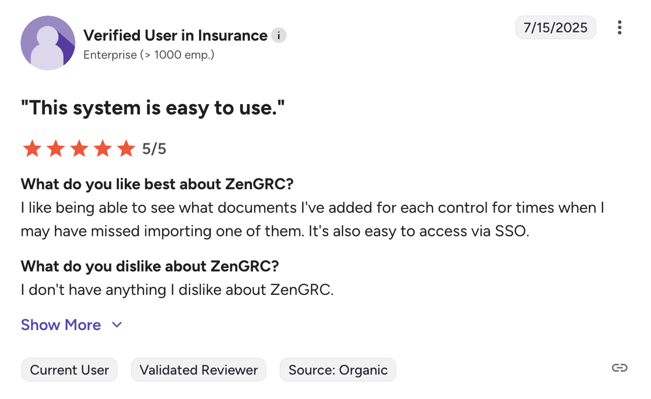Open the 7/15/2025 date element
This screenshot has width=651, height=399.
555,27
